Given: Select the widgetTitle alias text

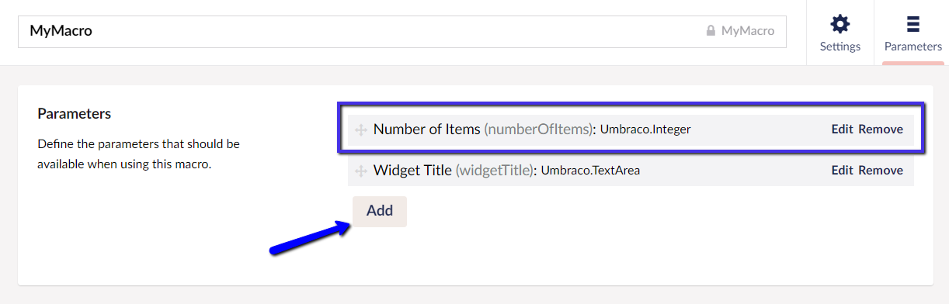Looking at the screenshot, I should 495,170.
